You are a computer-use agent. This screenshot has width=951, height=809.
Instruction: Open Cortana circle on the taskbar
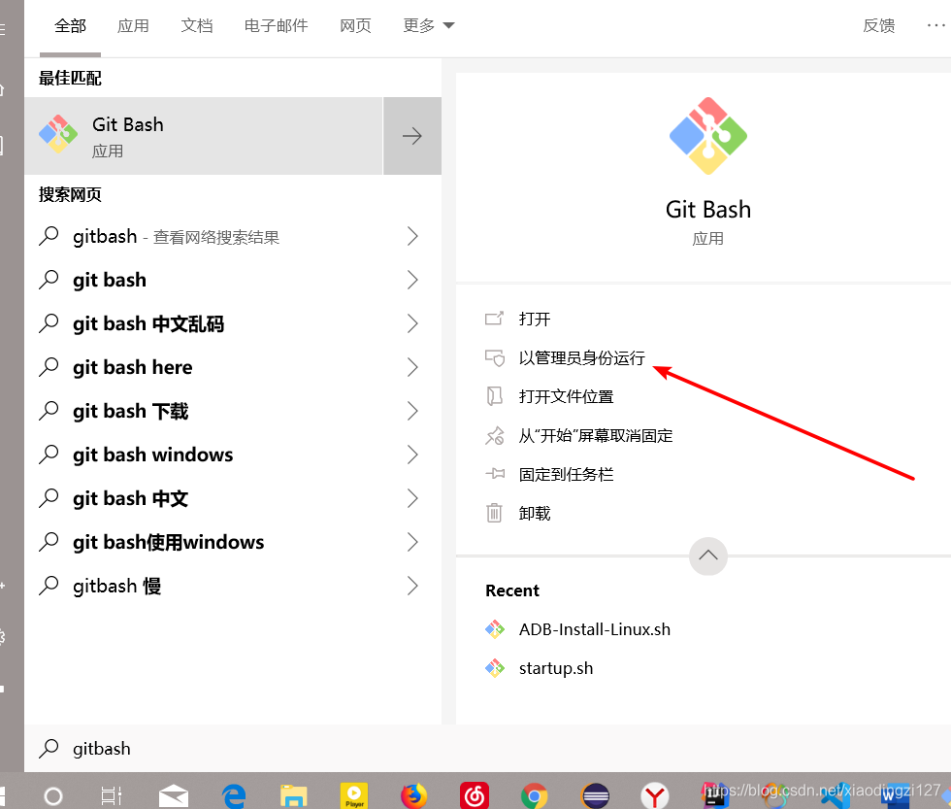click(x=53, y=795)
